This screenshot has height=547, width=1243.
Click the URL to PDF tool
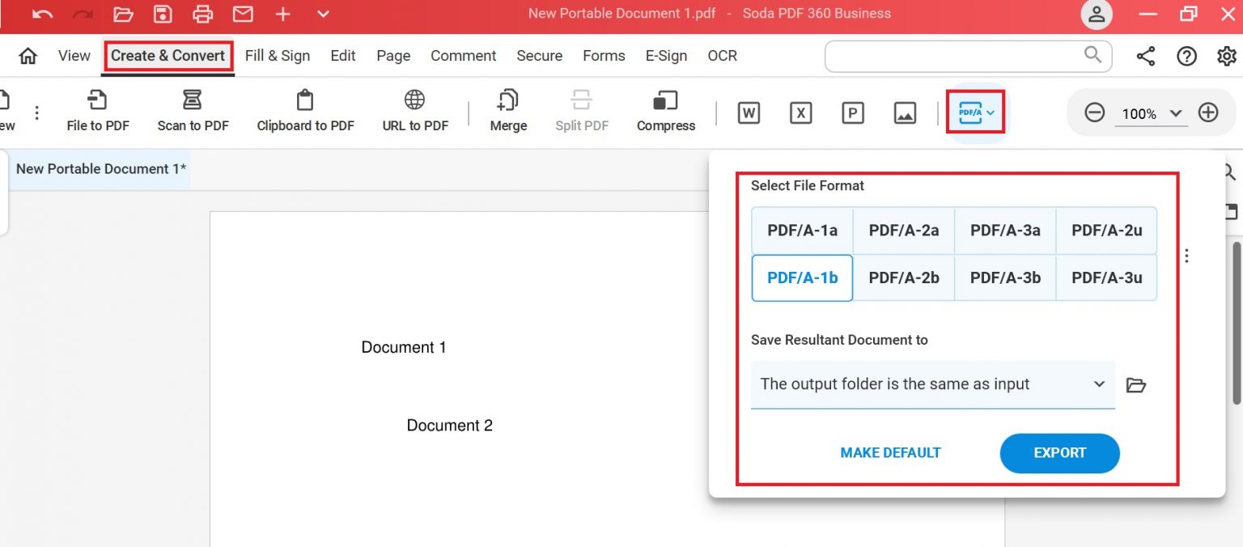coord(415,111)
